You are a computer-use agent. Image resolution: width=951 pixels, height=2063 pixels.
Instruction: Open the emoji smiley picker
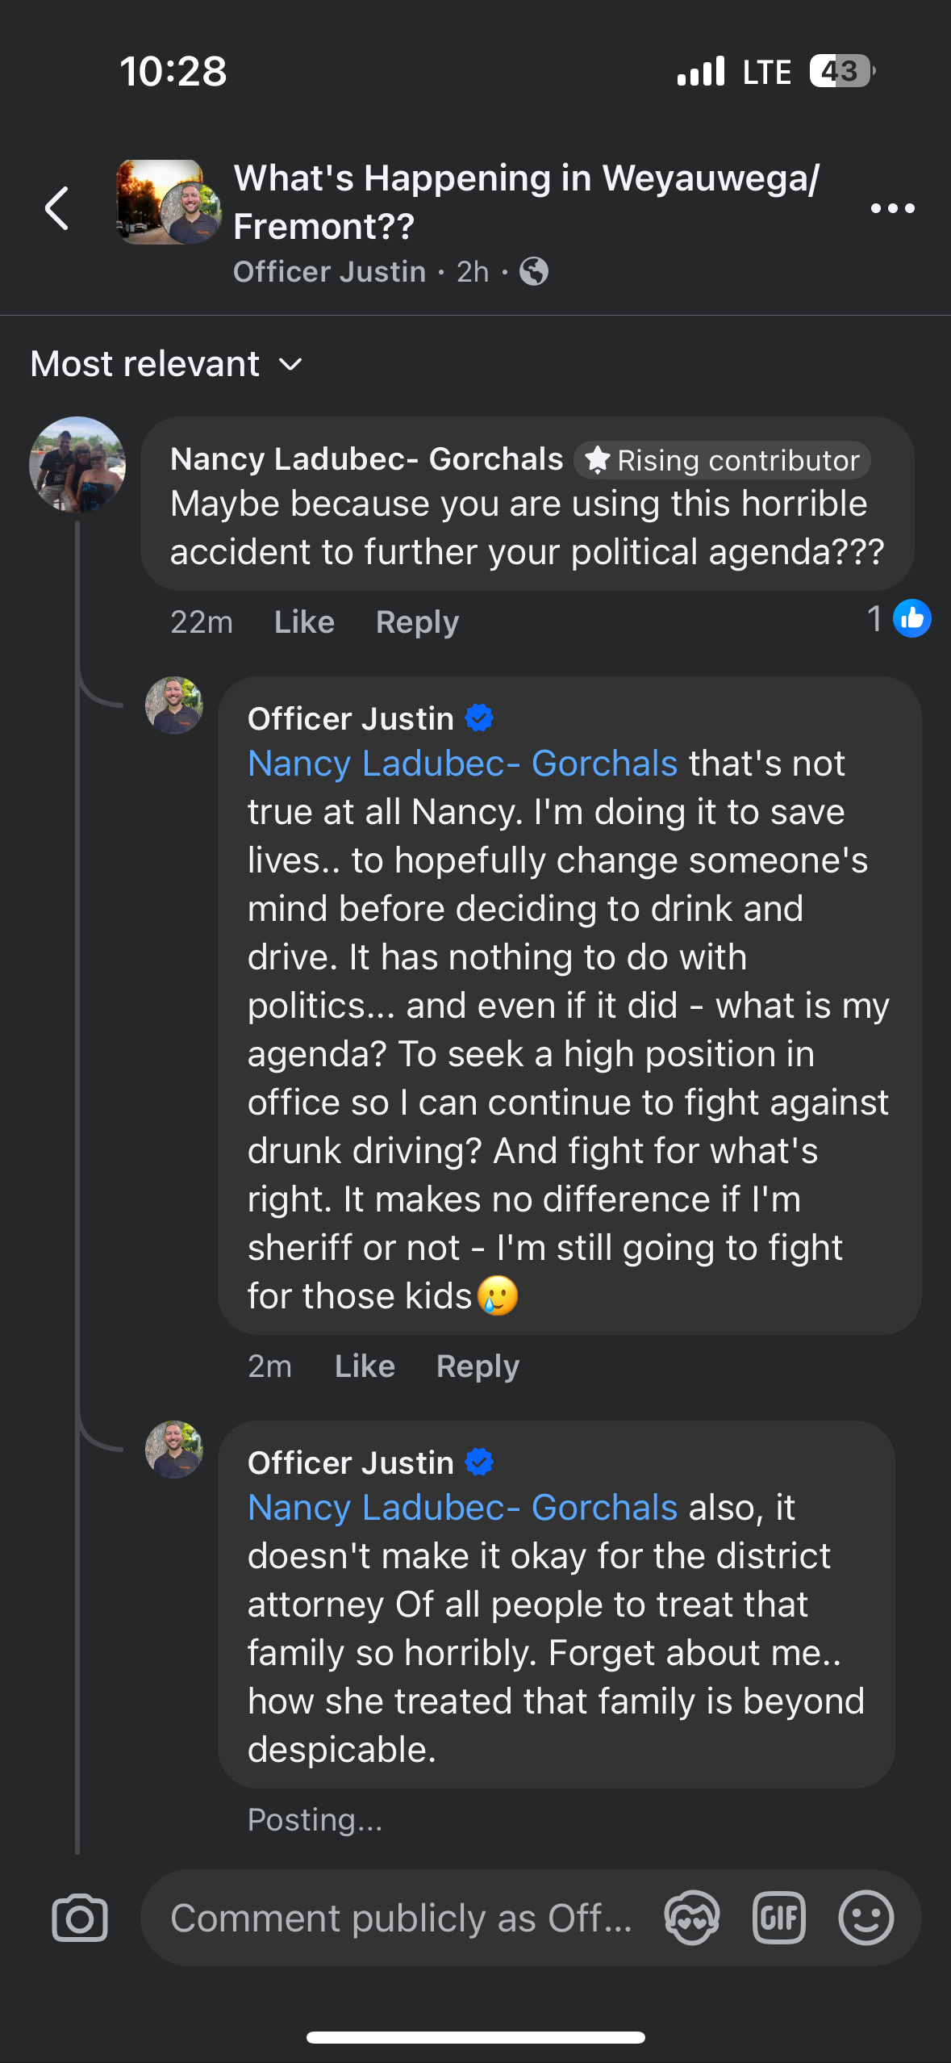(x=865, y=1918)
